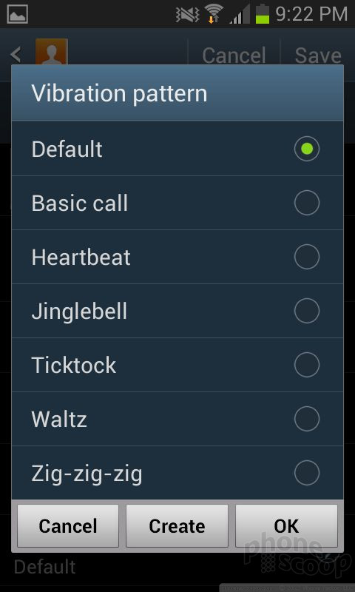
Task: Tap the battery level icon
Action: pyautogui.click(x=263, y=14)
